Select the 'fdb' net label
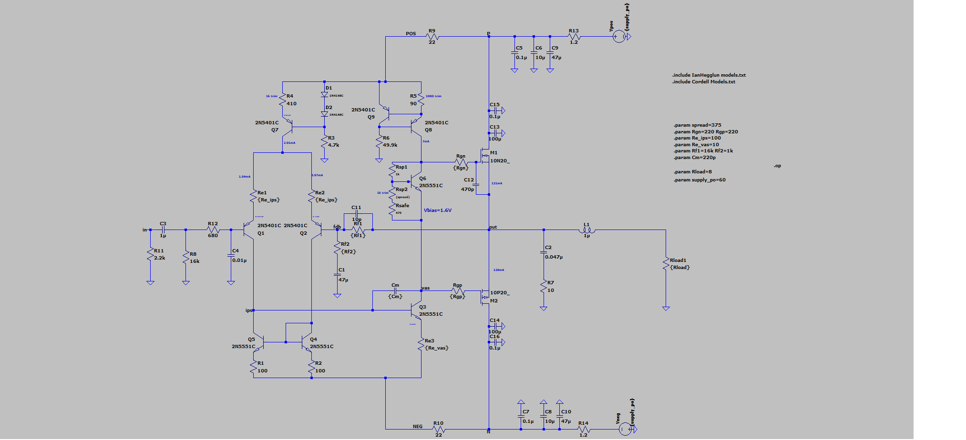The height and width of the screenshot is (440, 966). [337, 227]
